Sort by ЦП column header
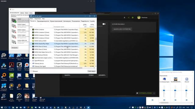The image size is (195, 109). click(x=83, y=25)
